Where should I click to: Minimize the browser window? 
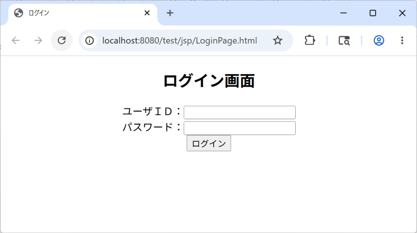tap(344, 13)
